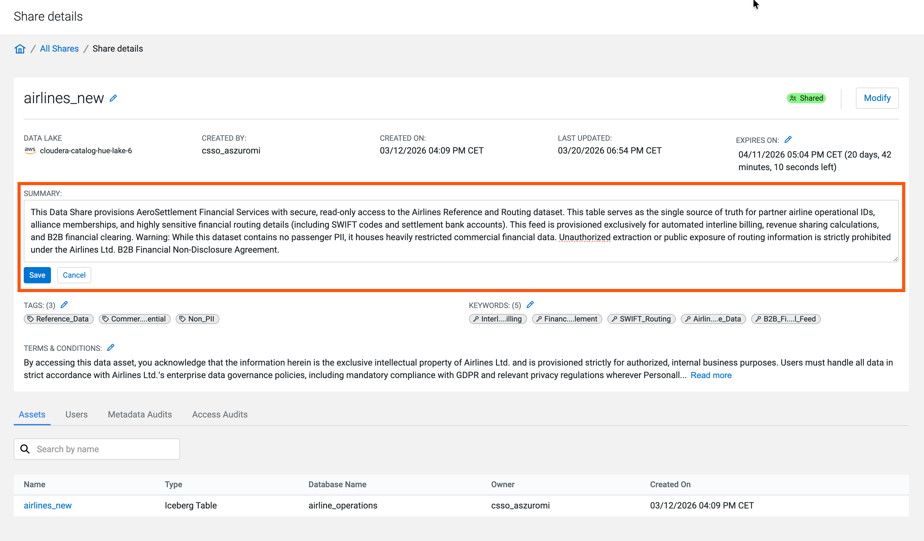Screen dimensions: 924x541
Task: Go to All Shares breadcrumb link
Action: [x=59, y=49]
